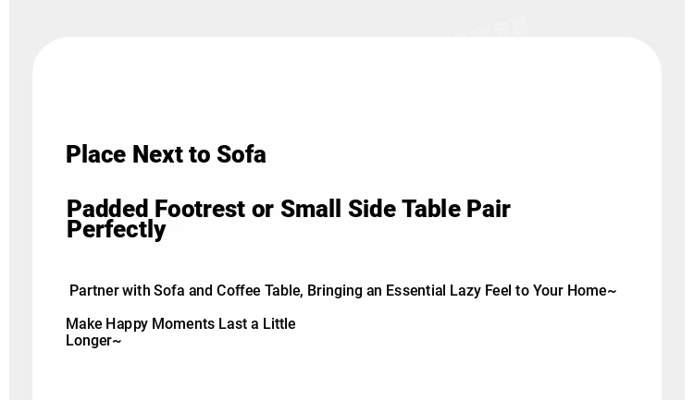
Task: Click the "Place Next to Sofa" heading
Action: pos(166,154)
